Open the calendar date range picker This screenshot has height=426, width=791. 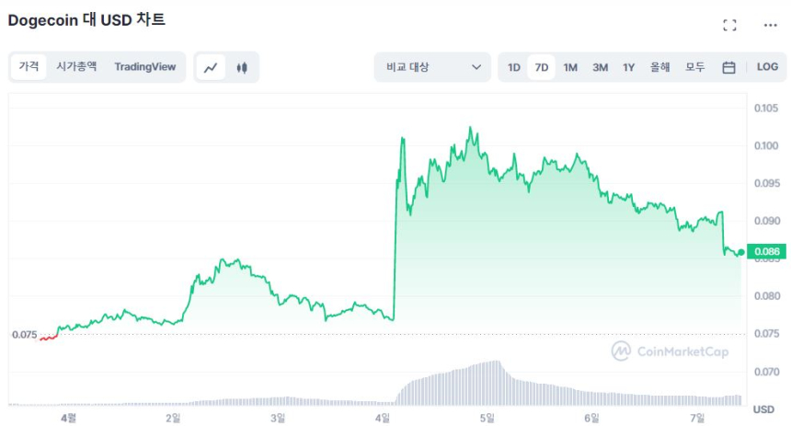point(728,67)
